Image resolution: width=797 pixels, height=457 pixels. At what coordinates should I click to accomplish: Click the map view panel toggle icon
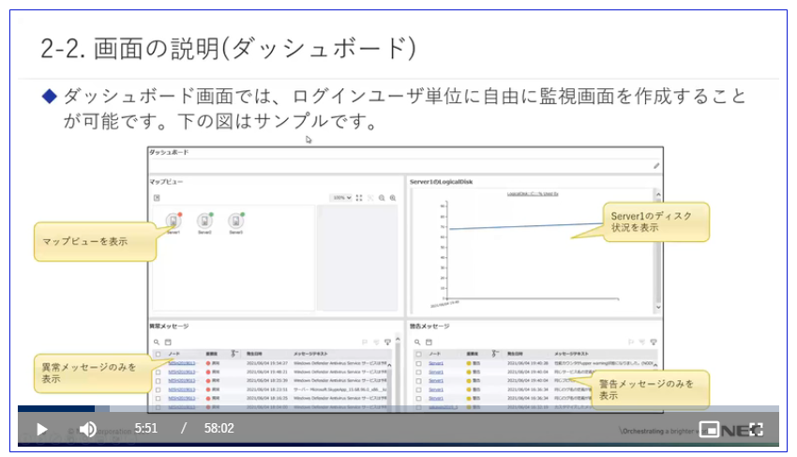point(157,198)
